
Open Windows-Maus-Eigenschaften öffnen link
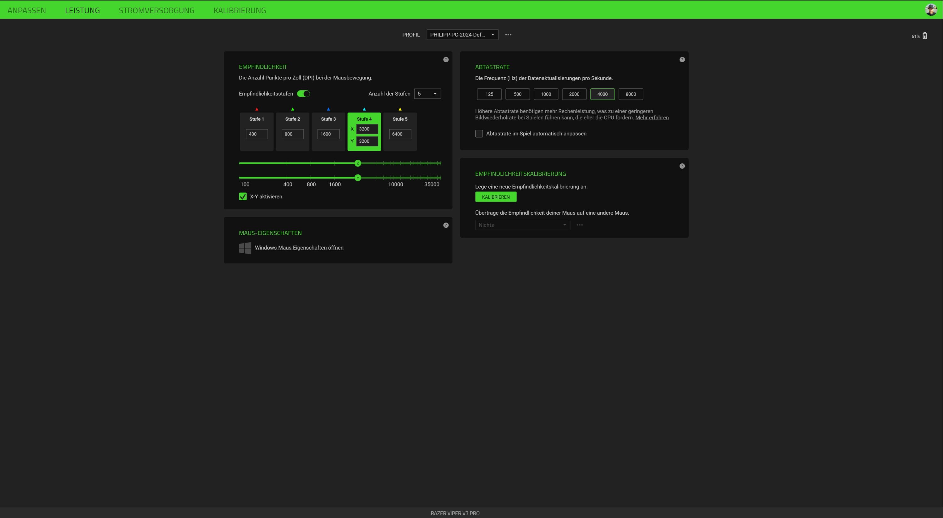click(x=299, y=248)
